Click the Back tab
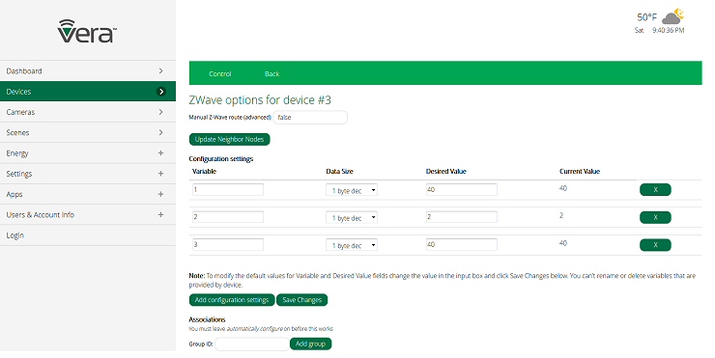This screenshot has height=358, width=715. tap(272, 73)
